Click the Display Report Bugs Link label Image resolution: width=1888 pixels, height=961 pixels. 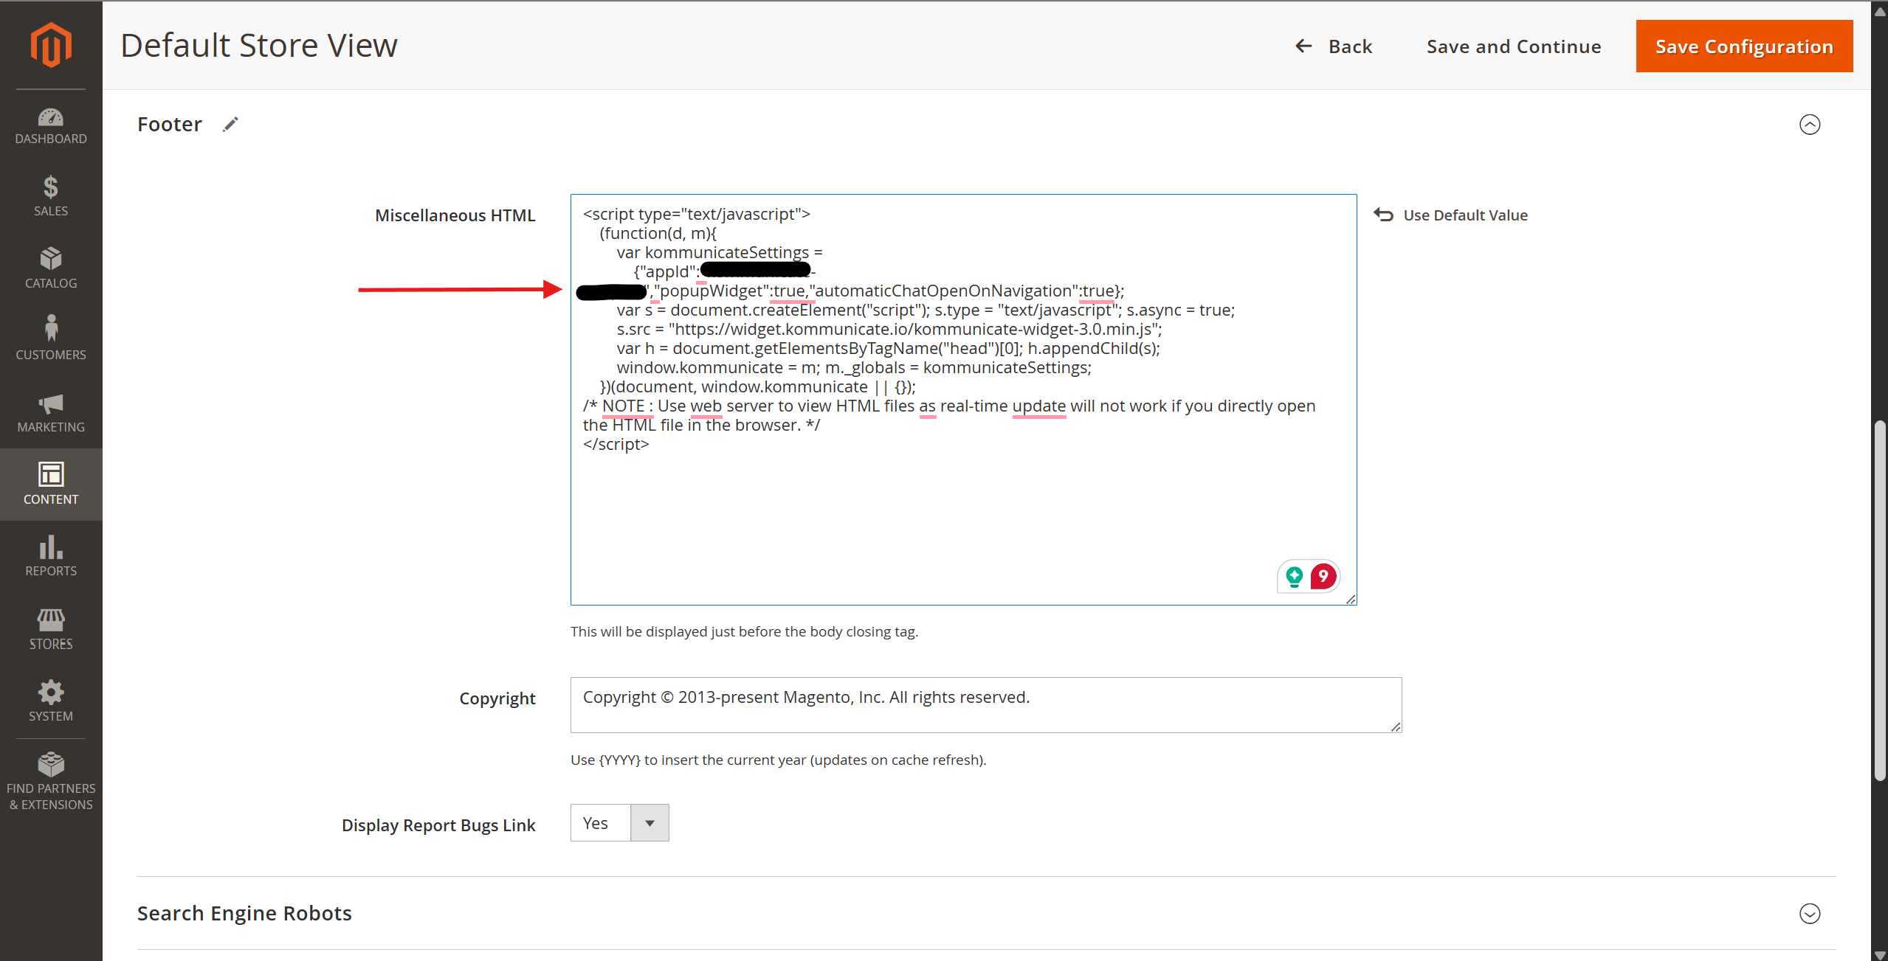[x=438, y=825]
